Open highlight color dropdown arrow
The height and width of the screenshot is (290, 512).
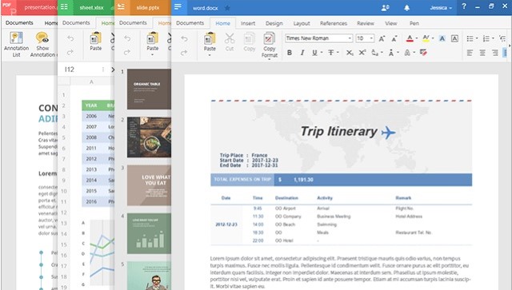click(433, 38)
